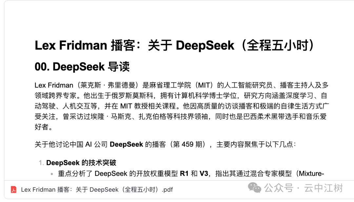
Task: Click the numbered list marker 1.
Action: pos(41,163)
